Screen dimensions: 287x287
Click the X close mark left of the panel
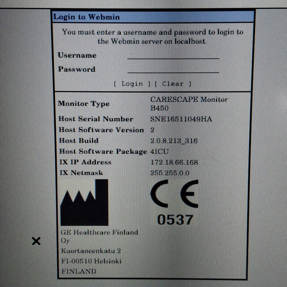36,241
